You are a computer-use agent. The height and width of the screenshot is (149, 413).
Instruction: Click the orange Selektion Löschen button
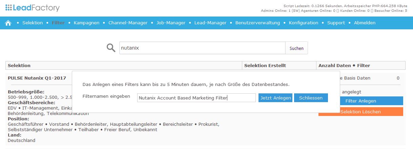coord(361,112)
